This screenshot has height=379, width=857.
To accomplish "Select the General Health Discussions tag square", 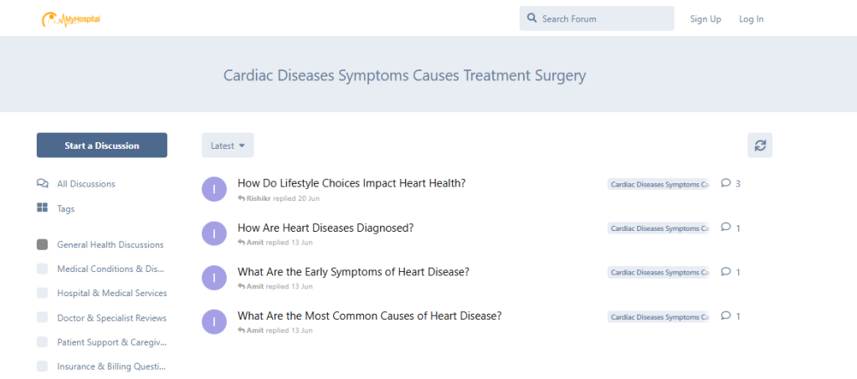I will pos(42,244).
